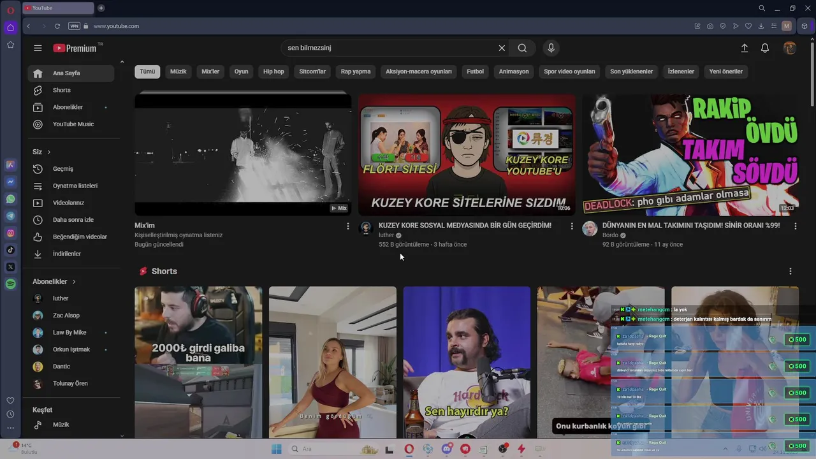This screenshot has height=459, width=816.
Task: Open YouTube Music from sidebar
Action: [71, 124]
